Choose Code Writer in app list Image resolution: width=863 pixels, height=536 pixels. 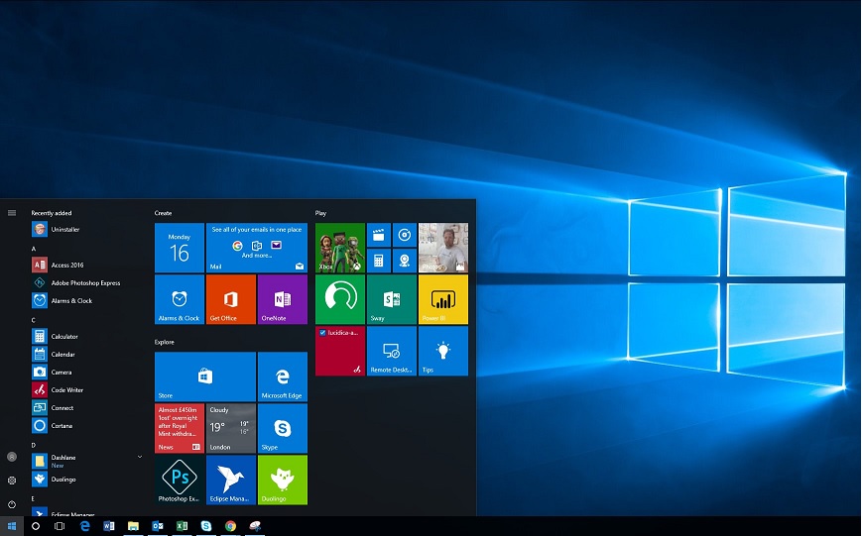(66, 389)
